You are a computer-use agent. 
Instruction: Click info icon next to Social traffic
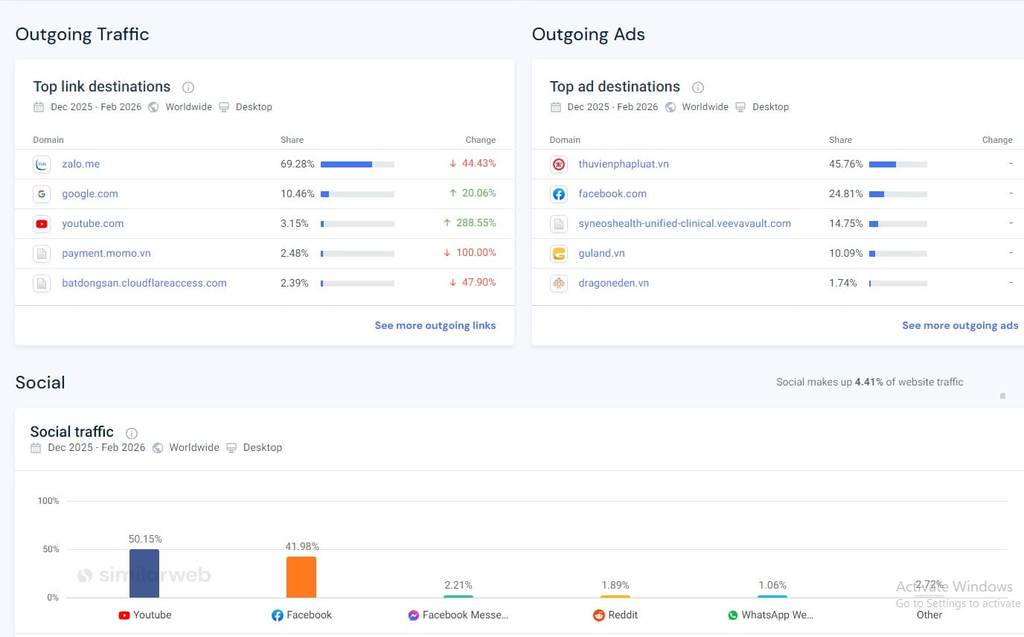coord(132,433)
